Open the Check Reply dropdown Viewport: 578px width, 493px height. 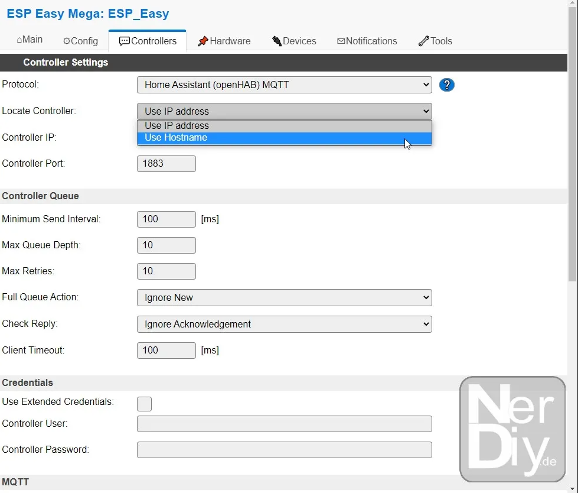pos(284,325)
